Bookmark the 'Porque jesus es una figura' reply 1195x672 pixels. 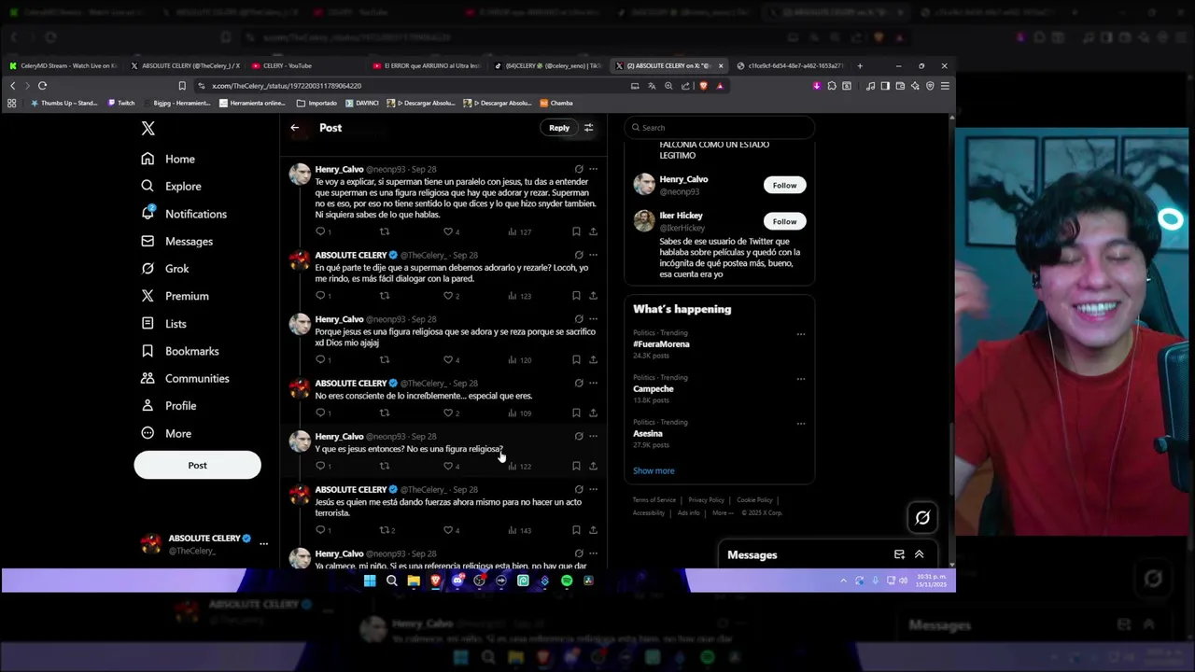click(576, 359)
